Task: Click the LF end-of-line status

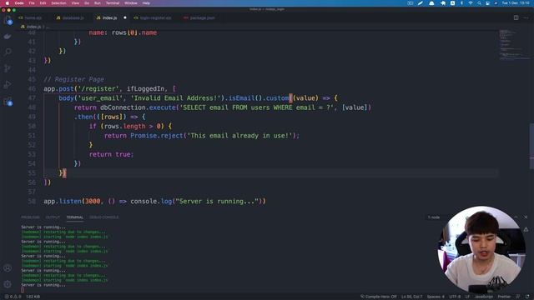Action: click(x=467, y=297)
